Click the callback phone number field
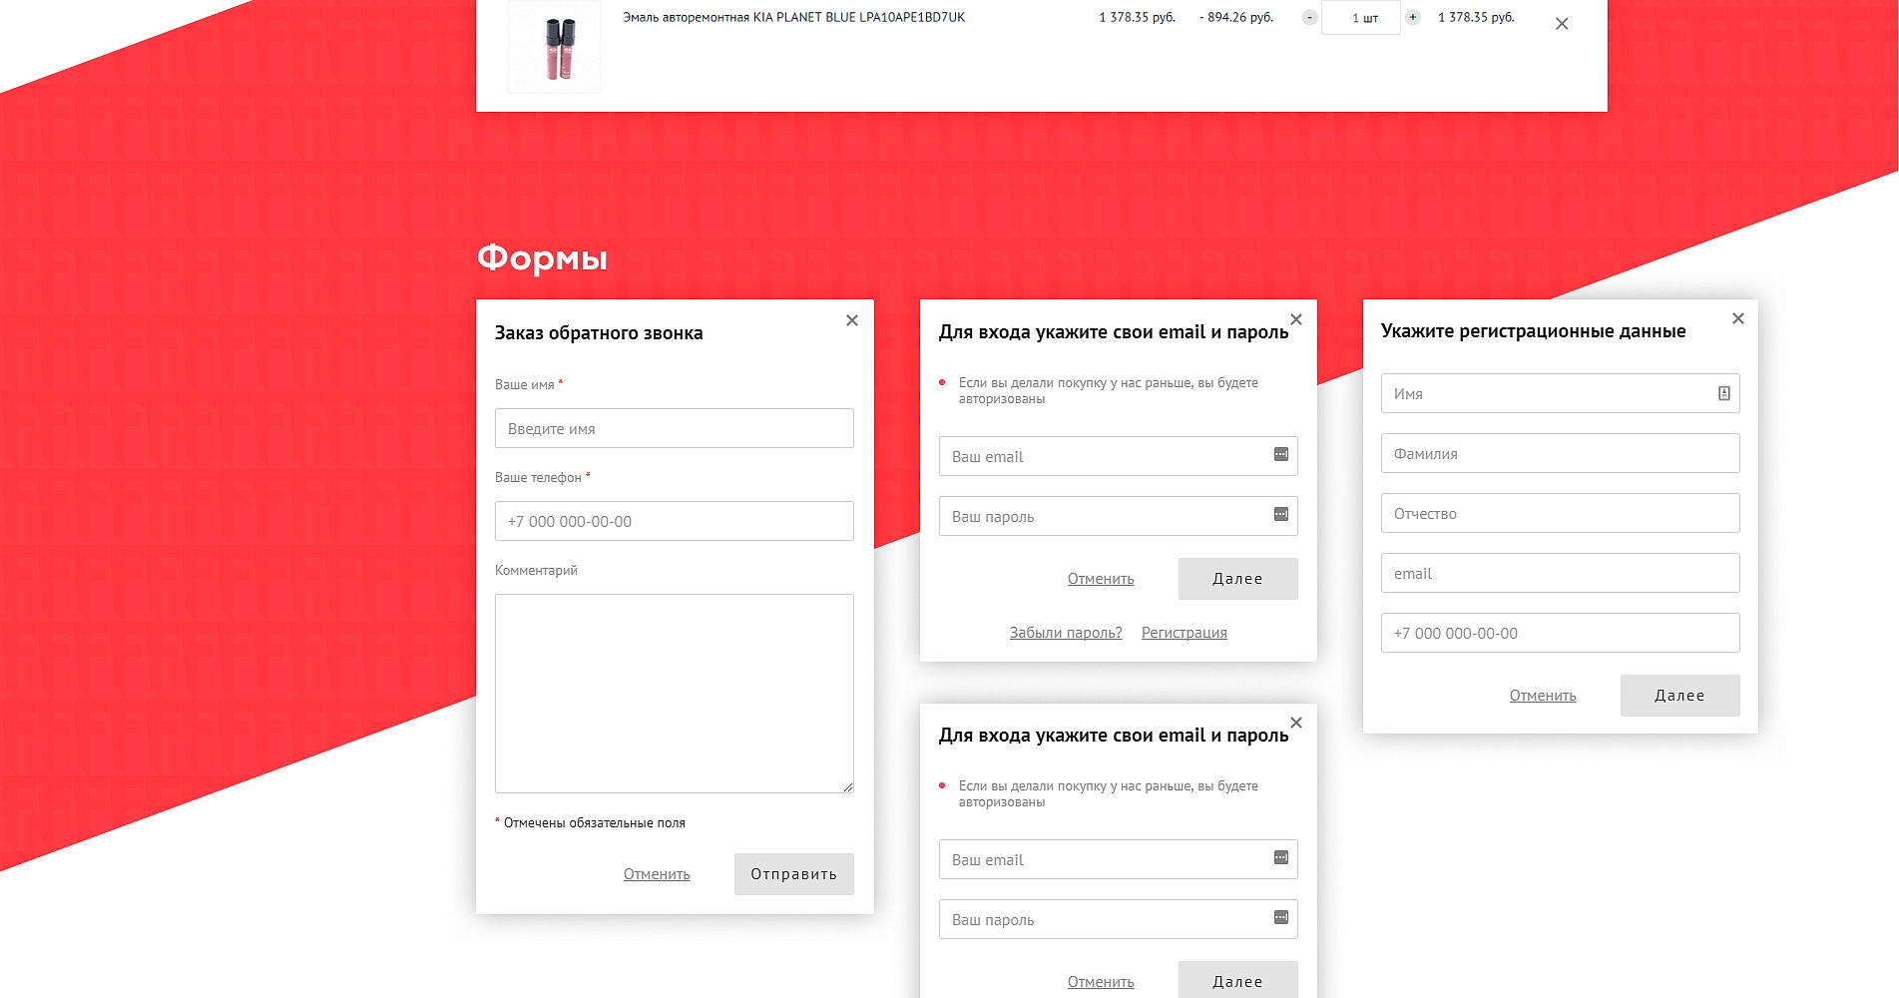The width and height of the screenshot is (1899, 998). tap(674, 521)
